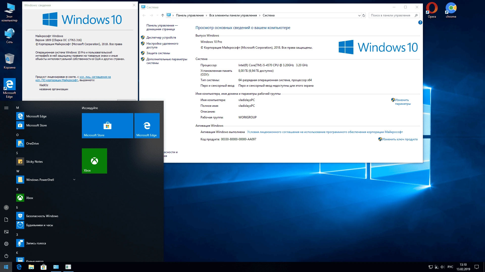Open Microsoft Edge desktop shortcut
The width and height of the screenshot is (485, 272).
pyautogui.click(x=9, y=88)
